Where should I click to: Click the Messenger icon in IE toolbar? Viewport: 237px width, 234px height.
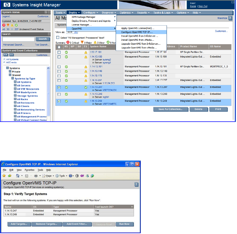pos(87,176)
